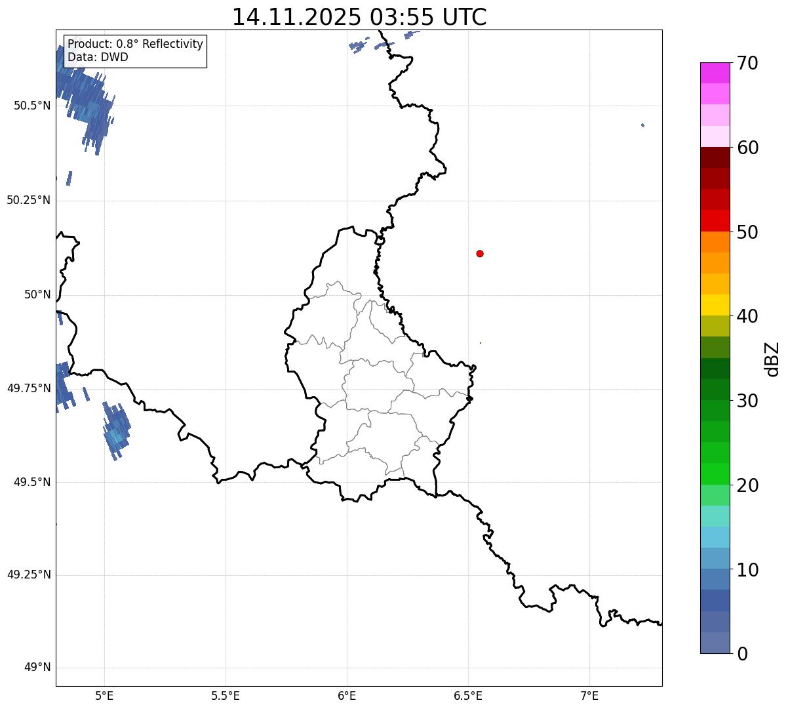The image size is (788, 709).
Task: Click the tiny green echo dot below red marker
Action: 481,343
